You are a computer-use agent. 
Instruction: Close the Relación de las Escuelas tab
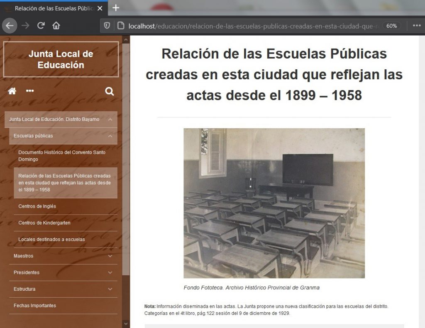click(x=100, y=8)
